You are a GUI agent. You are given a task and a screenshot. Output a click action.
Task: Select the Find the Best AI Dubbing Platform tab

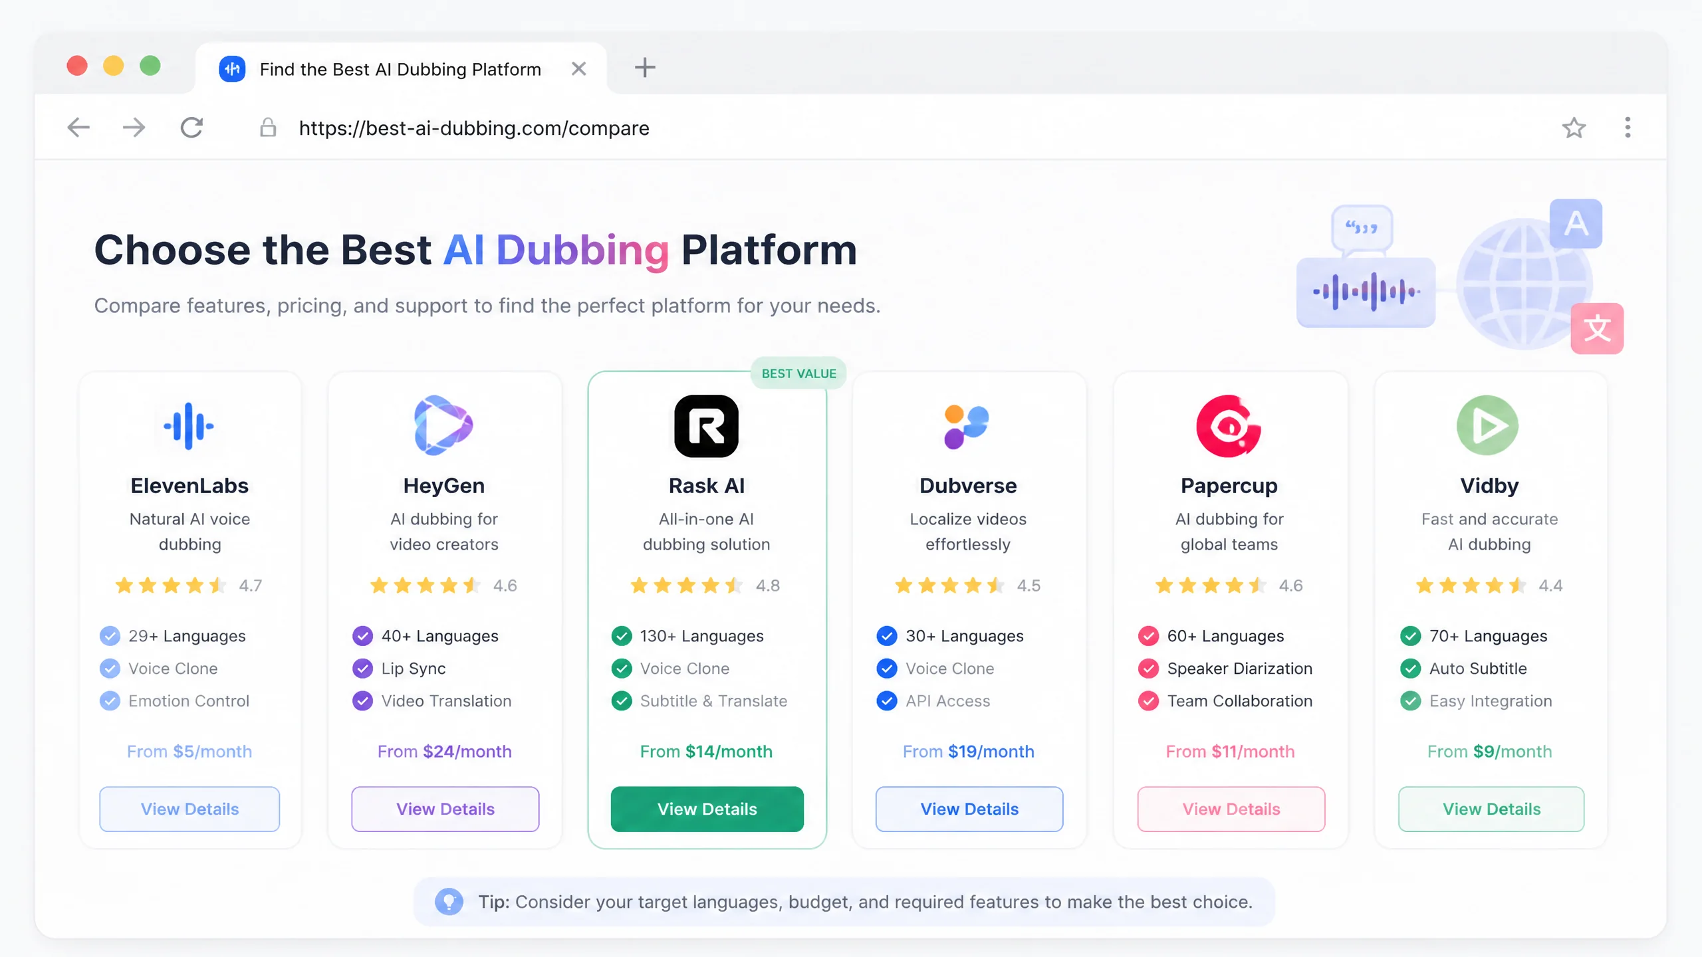[400, 68]
